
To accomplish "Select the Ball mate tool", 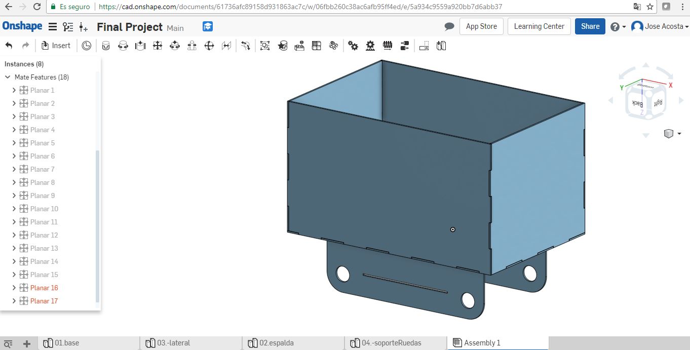I will click(x=209, y=46).
